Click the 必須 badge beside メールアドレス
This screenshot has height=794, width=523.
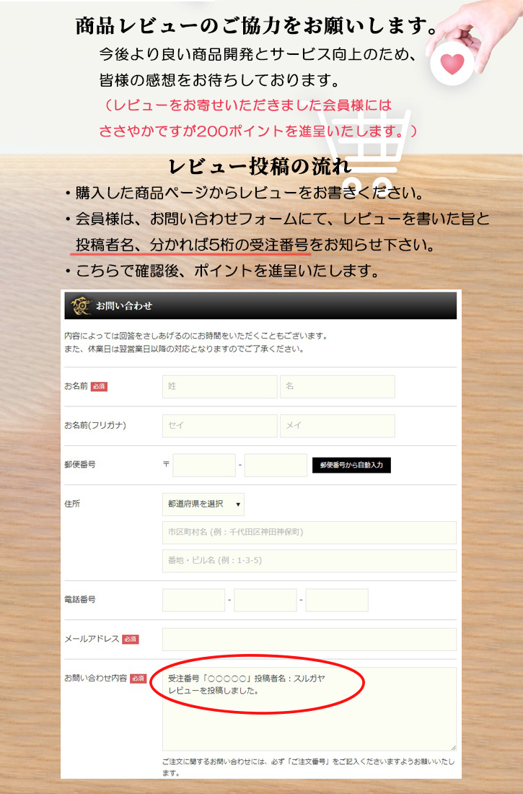coord(130,640)
